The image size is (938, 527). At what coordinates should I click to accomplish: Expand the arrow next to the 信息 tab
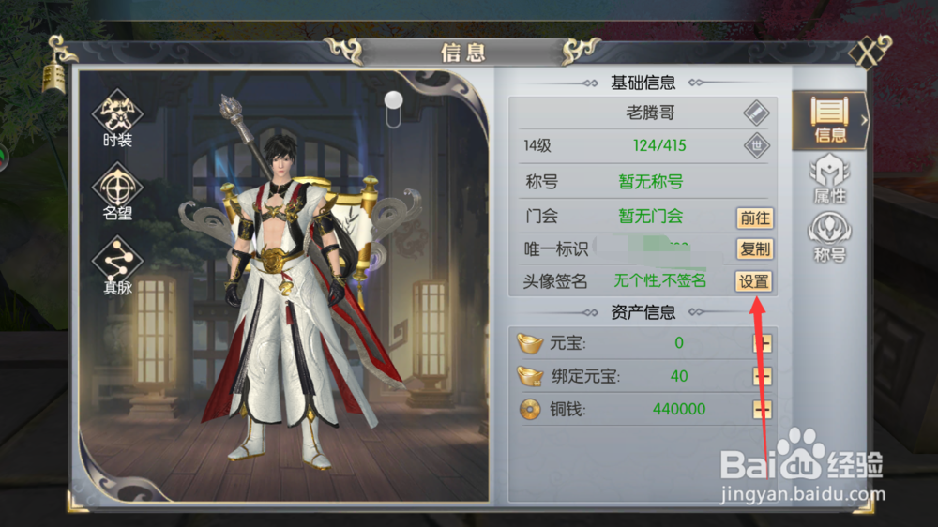pyautogui.click(x=864, y=120)
